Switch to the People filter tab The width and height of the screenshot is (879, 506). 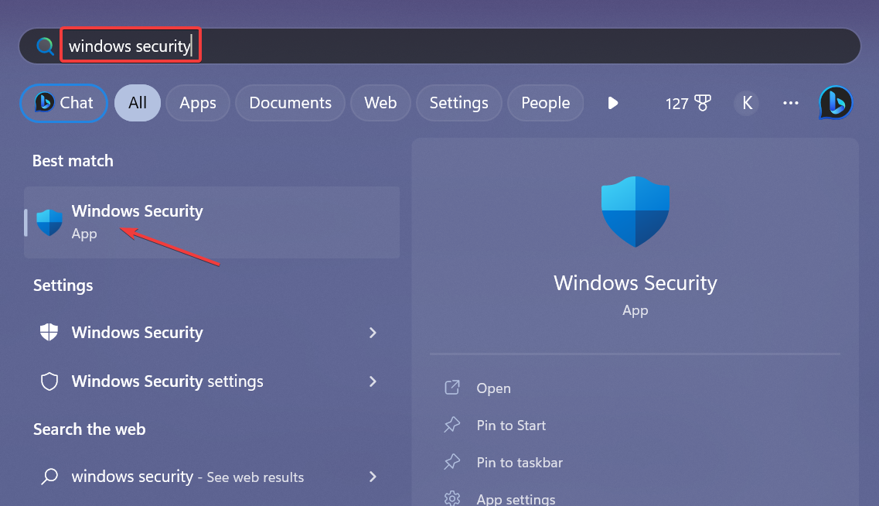545,102
